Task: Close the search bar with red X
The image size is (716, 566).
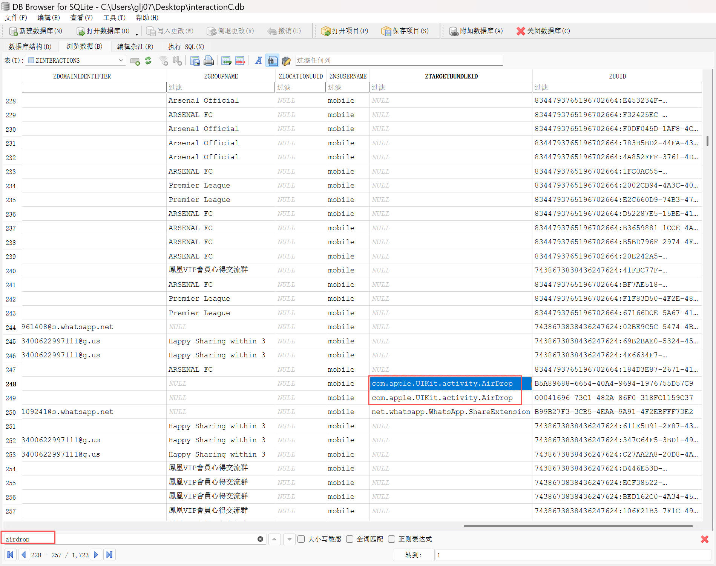Action: click(x=704, y=539)
